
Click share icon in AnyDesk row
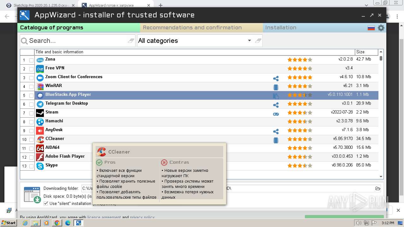(276, 131)
